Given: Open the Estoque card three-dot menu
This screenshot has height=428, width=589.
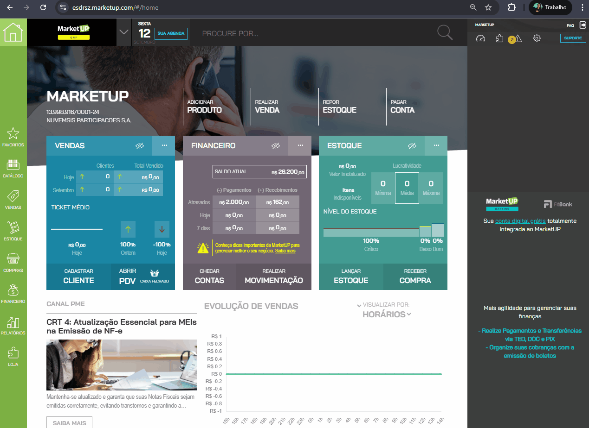Looking at the screenshot, I should click(x=436, y=145).
